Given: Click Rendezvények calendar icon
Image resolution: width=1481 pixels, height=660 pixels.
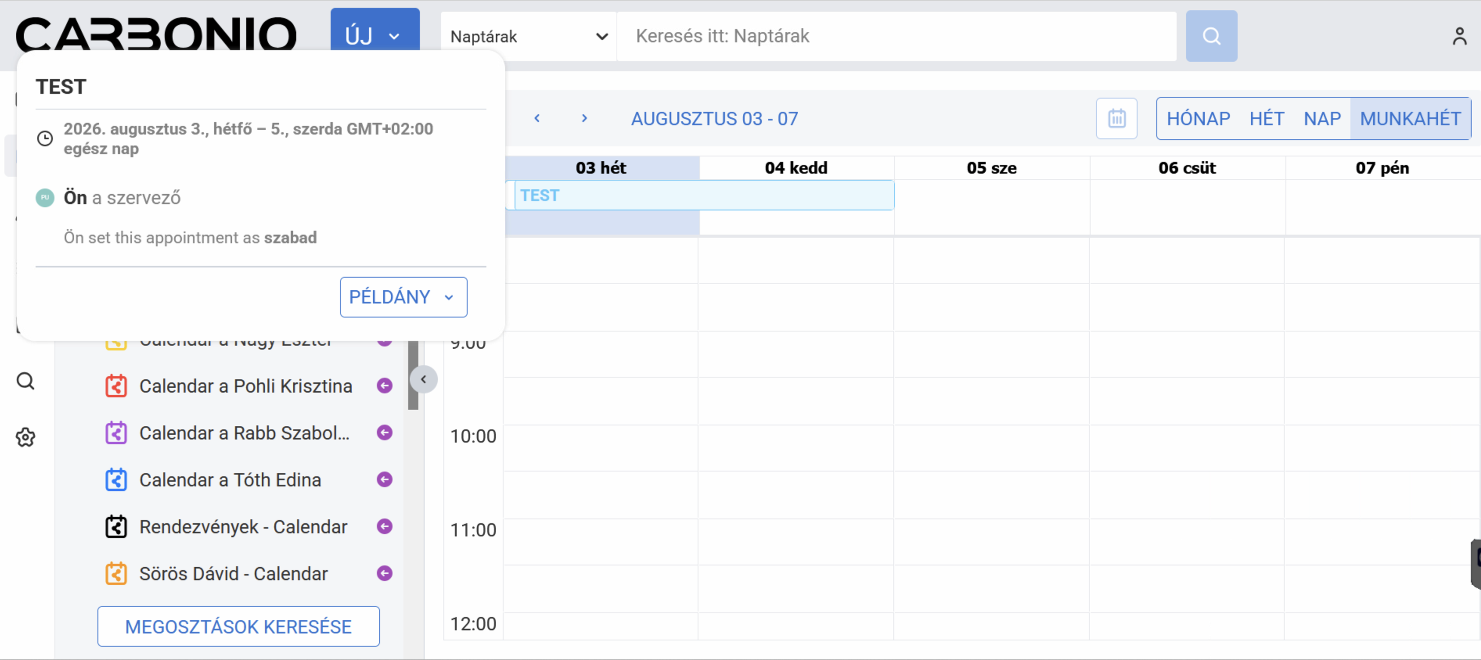Looking at the screenshot, I should (x=116, y=527).
